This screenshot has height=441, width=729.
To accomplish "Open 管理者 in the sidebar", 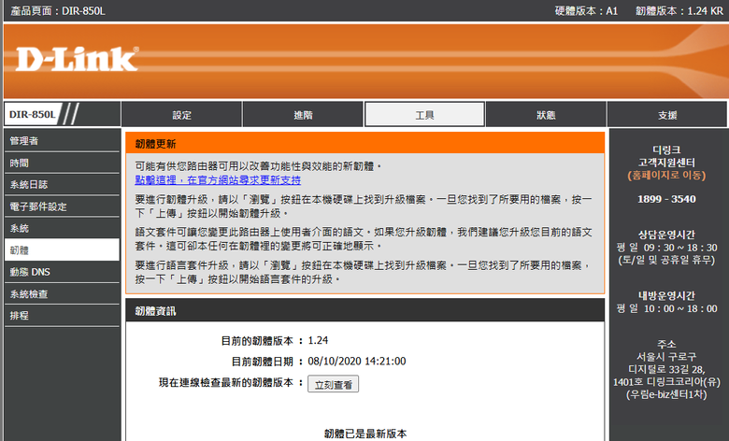I will coord(62,141).
